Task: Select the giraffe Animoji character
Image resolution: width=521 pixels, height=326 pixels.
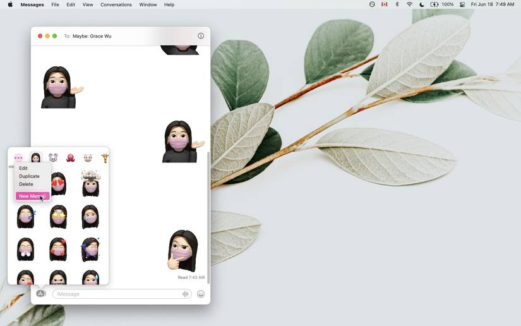Action: [x=105, y=158]
